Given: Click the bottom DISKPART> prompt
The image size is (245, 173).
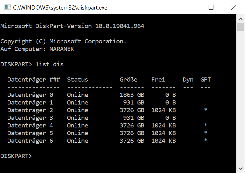Looking at the screenshot, I should (x=16, y=156).
